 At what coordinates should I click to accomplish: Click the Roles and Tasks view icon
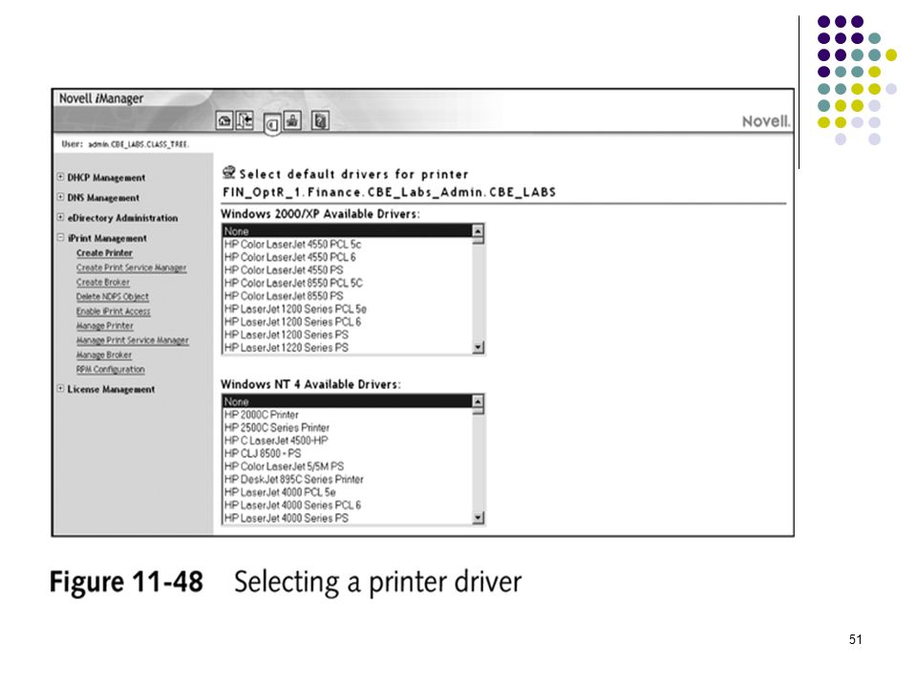coord(272,124)
